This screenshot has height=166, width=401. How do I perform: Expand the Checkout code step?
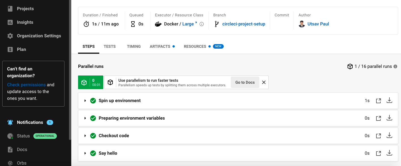[85, 136]
